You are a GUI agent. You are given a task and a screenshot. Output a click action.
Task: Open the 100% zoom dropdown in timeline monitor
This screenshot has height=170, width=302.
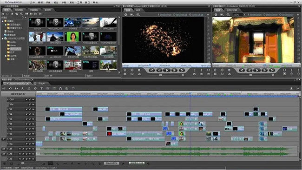coord(244,15)
